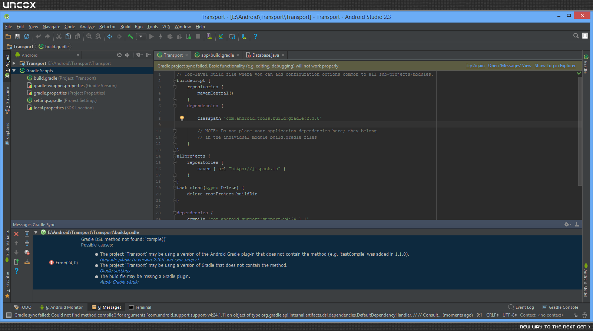593x331 pixels.
Task: Click the Paste toolbar icon
Action: coord(77,36)
